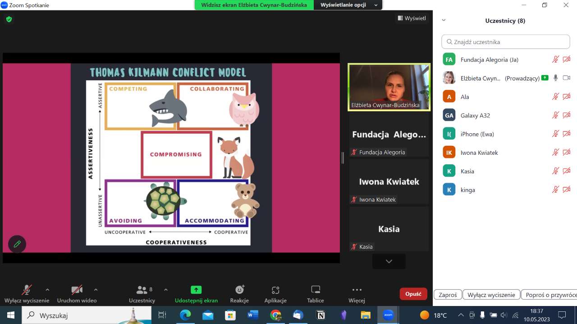Expand audio options arrow beside microphone
Viewport: 577px width, 324px height.
[47, 290]
